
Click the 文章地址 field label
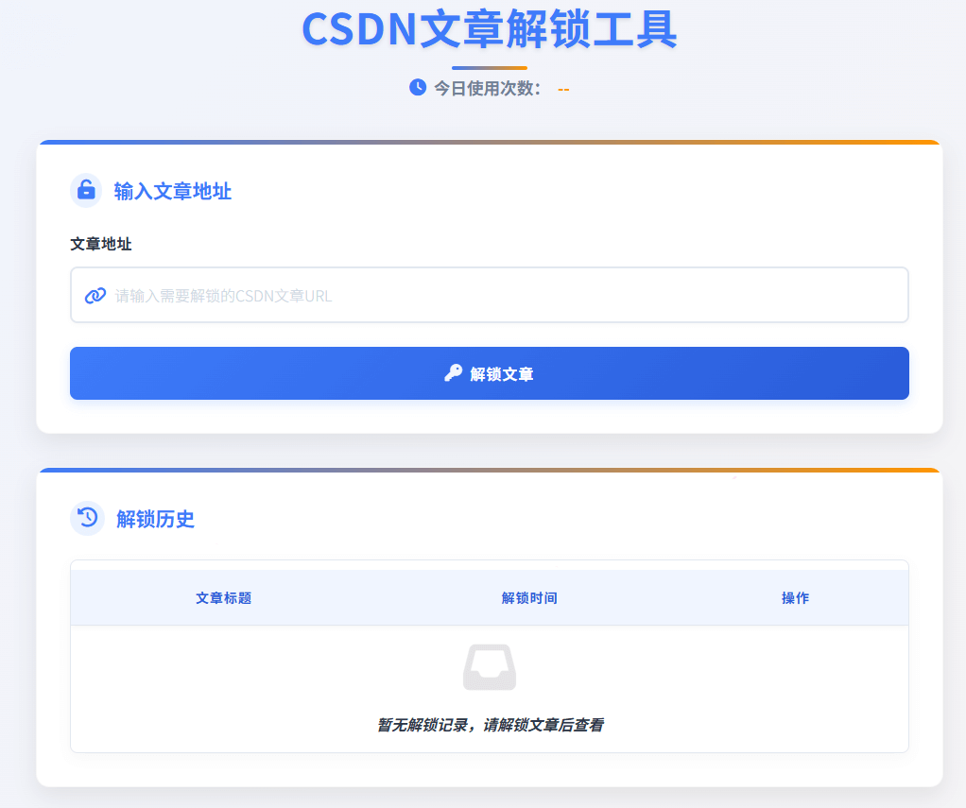tap(101, 244)
